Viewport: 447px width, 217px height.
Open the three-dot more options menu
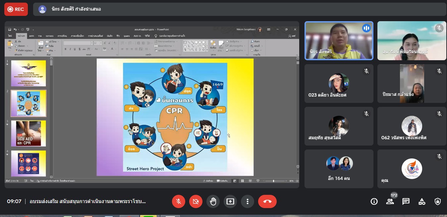247,201
